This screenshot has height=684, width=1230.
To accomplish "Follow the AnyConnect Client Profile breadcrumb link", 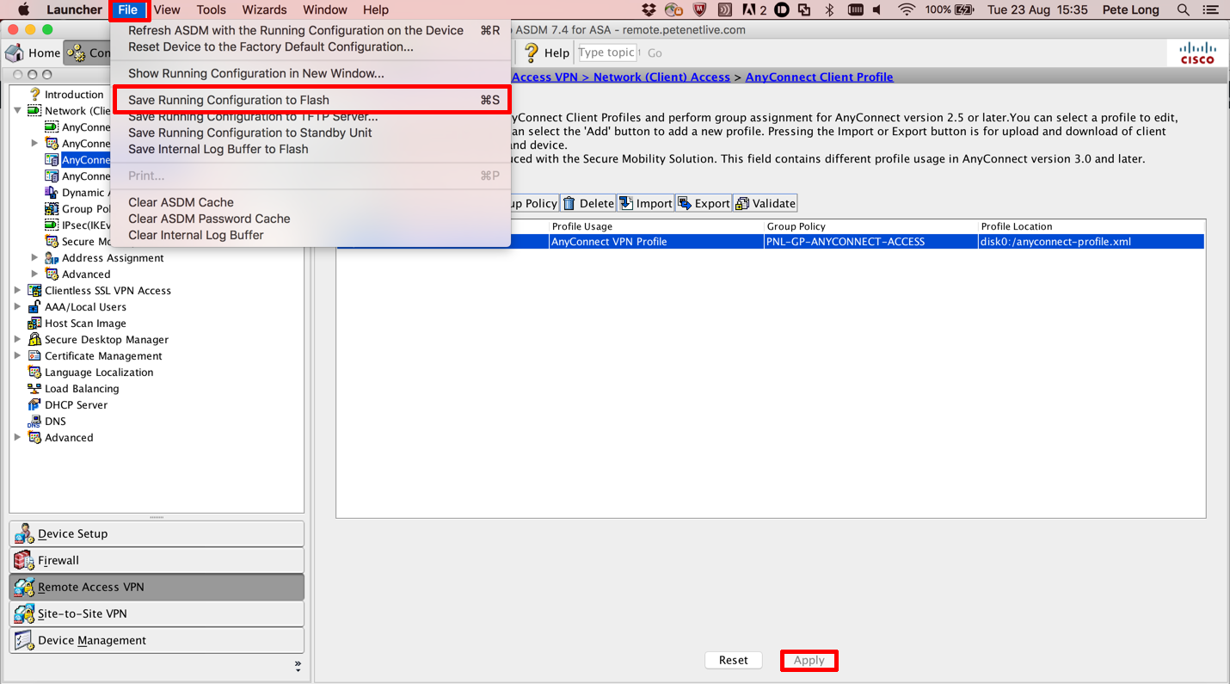I will [819, 77].
